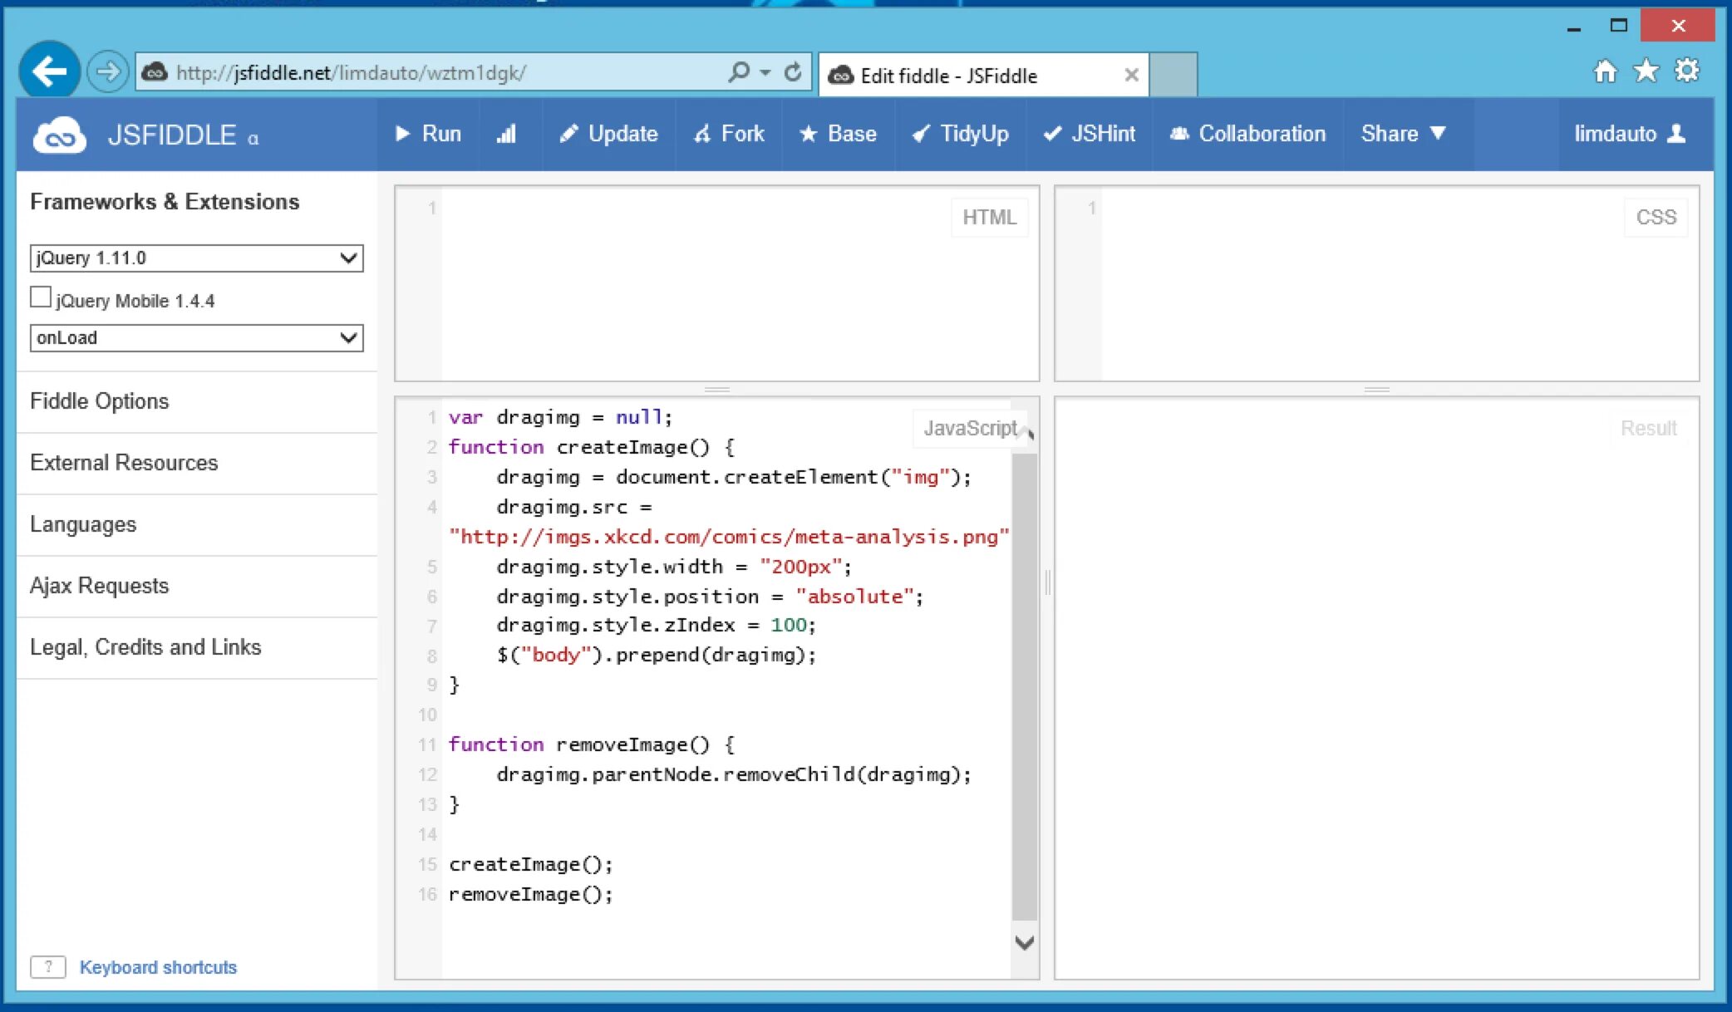Open the browser Home icon
Image resolution: width=1732 pixels, height=1012 pixels.
click(x=1605, y=71)
